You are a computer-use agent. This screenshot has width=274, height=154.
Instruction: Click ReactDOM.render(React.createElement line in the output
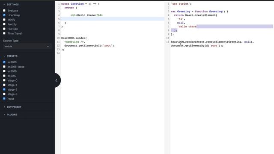pos(212,42)
